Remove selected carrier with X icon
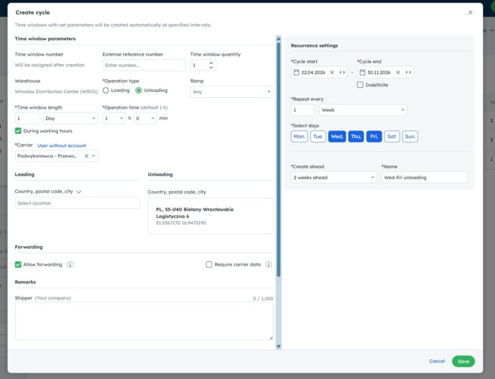Viewport: 495px width, 379px height. (86, 156)
